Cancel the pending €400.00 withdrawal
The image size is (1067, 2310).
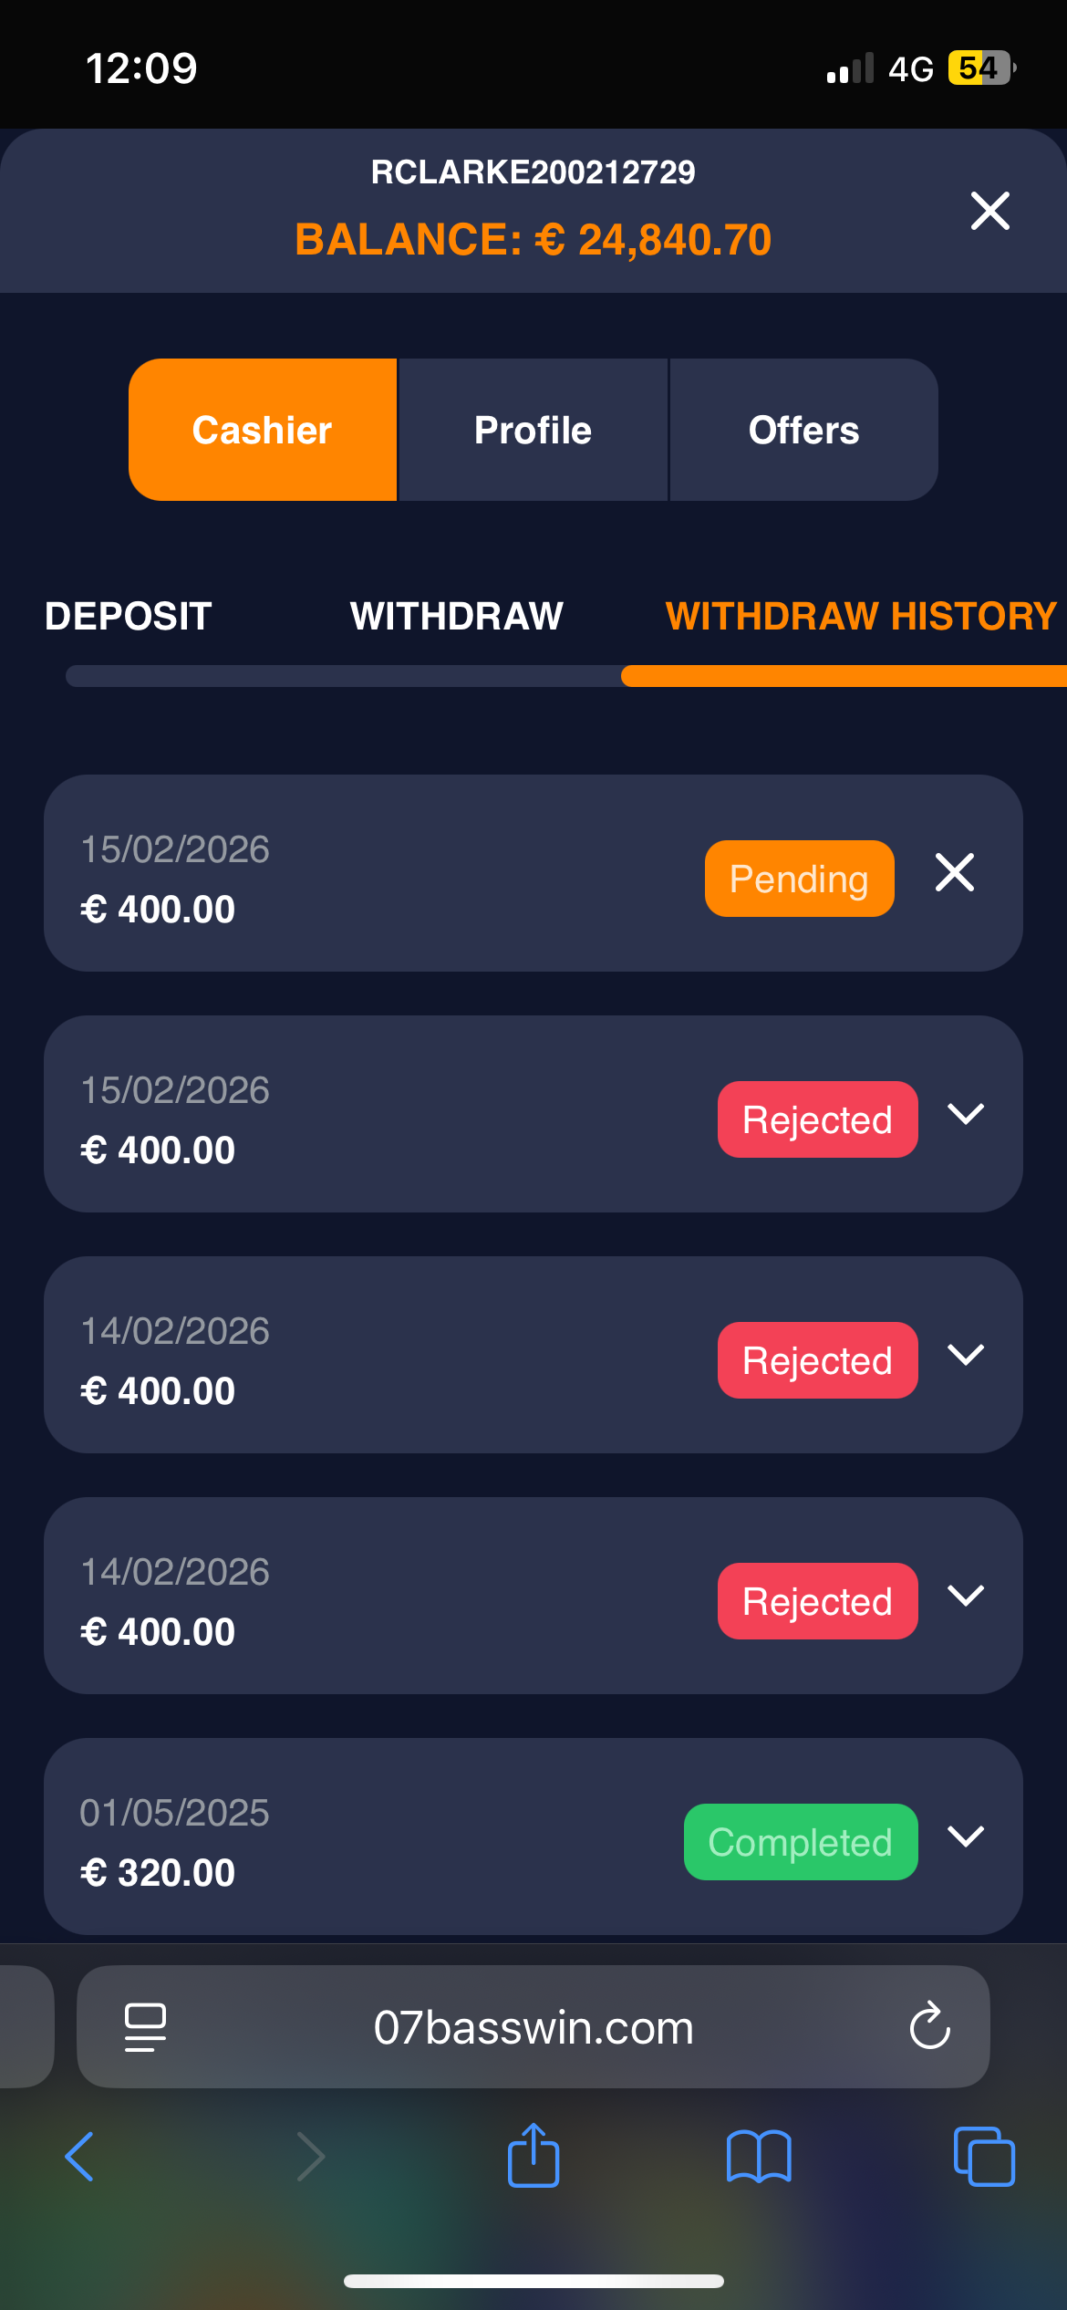955,873
